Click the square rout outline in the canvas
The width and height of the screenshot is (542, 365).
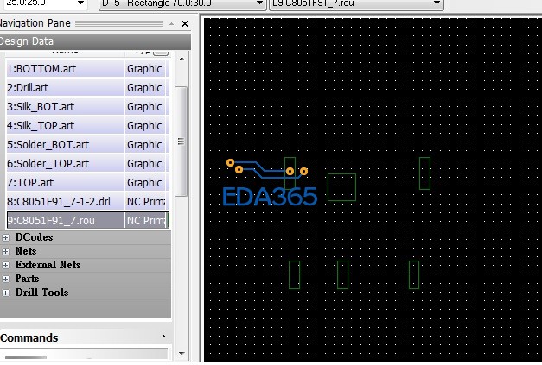click(x=341, y=187)
